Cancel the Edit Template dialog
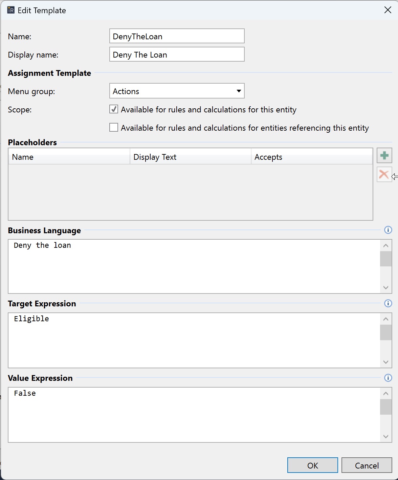The height and width of the screenshot is (480, 398). click(x=367, y=465)
